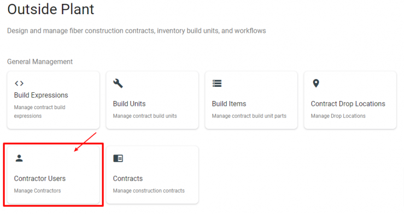This screenshot has height=214, width=404.
Task: Click the Contracts document icon
Action: [118, 158]
